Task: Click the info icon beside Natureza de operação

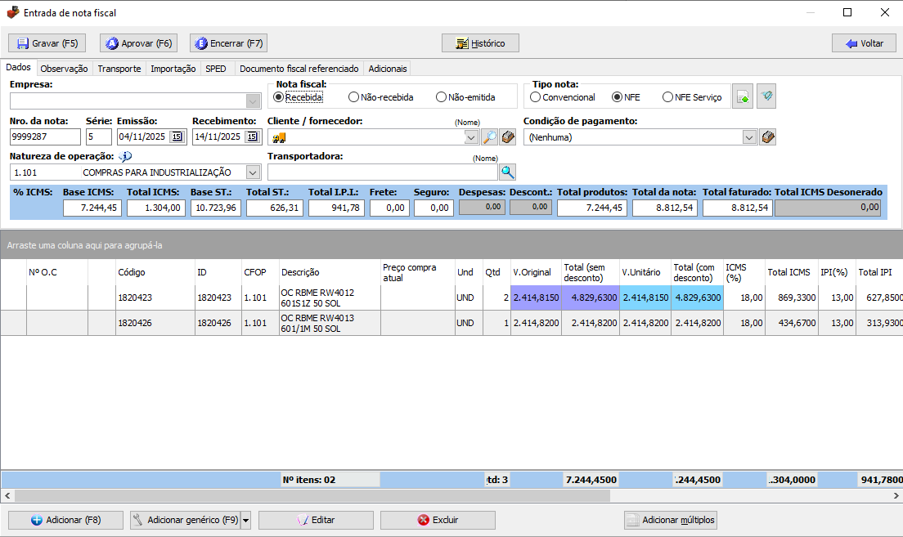Action: [x=125, y=156]
